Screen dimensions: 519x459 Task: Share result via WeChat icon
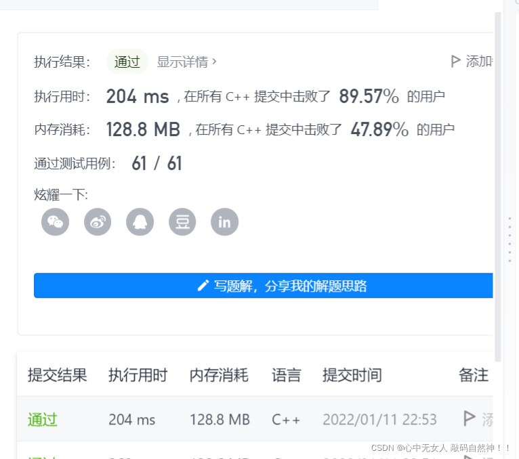click(x=56, y=222)
